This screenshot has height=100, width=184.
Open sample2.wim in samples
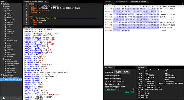click(11, 73)
